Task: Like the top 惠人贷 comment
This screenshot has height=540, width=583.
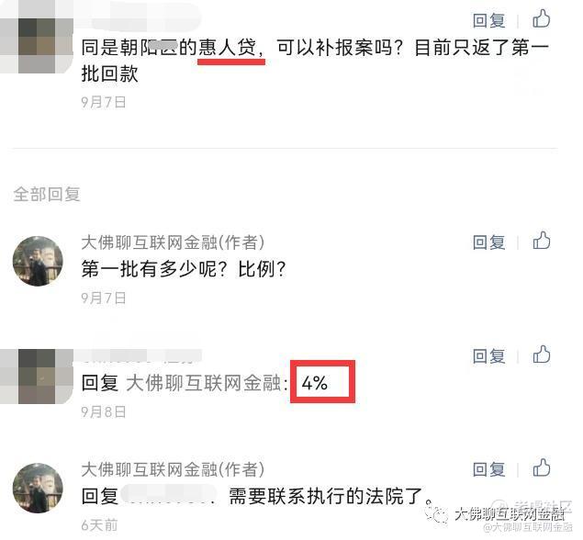Action: [x=541, y=19]
